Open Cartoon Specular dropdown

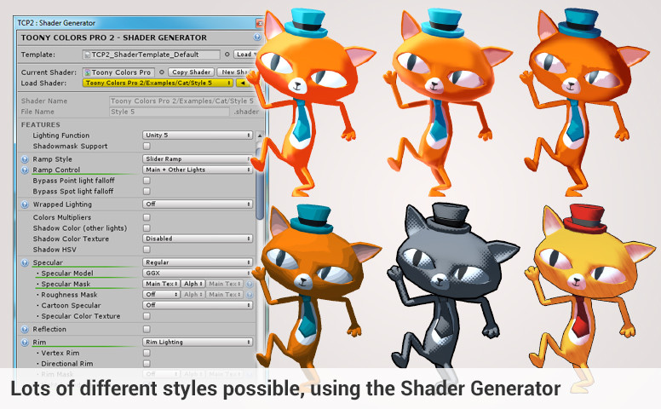point(198,305)
